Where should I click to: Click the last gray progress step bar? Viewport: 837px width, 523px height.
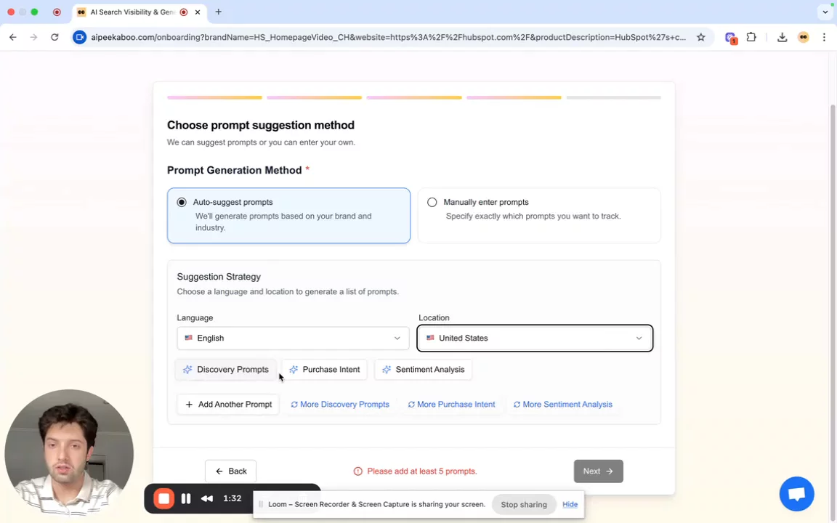pos(613,97)
